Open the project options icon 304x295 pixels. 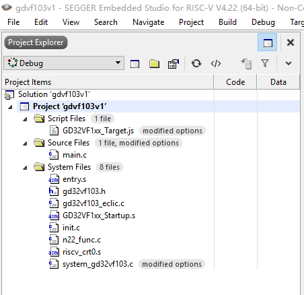[174, 64]
